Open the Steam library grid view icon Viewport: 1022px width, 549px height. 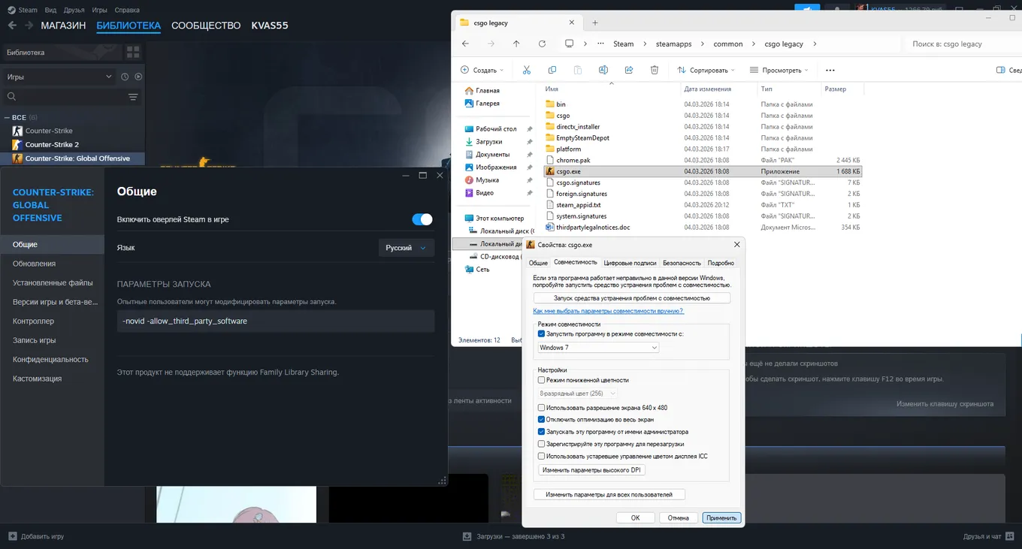tap(133, 53)
